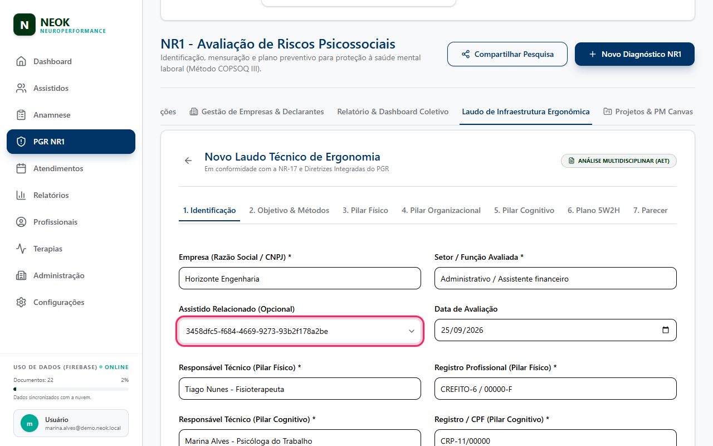Screen dimensions: 713x446
Task: Go to Profissionais section
Action: click(x=71, y=222)
